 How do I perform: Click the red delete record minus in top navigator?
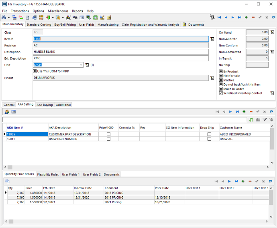point(253,18)
